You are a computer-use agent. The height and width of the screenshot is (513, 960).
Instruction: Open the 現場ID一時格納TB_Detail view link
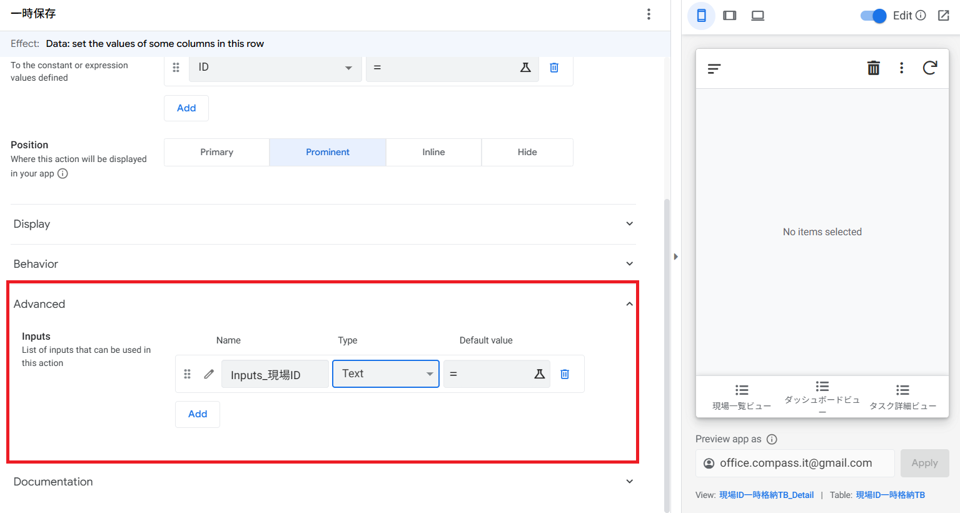766,495
